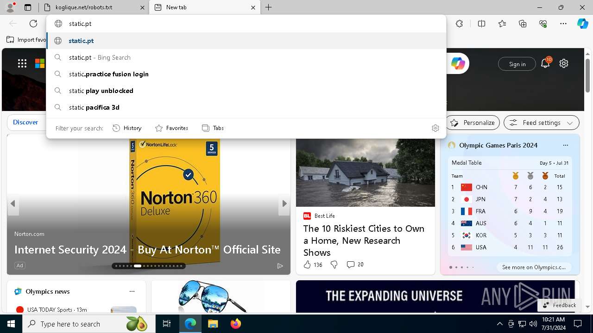Open Settings and more ellipsis menu
The height and width of the screenshot is (333, 593).
coord(563,24)
